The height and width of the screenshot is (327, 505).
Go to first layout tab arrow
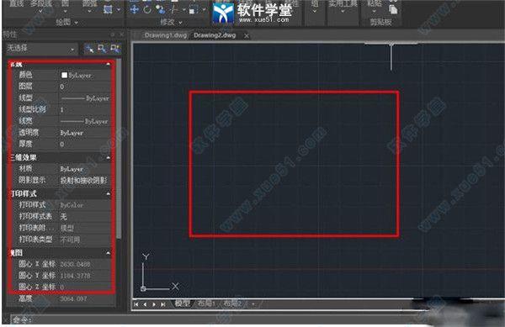[x=136, y=303]
